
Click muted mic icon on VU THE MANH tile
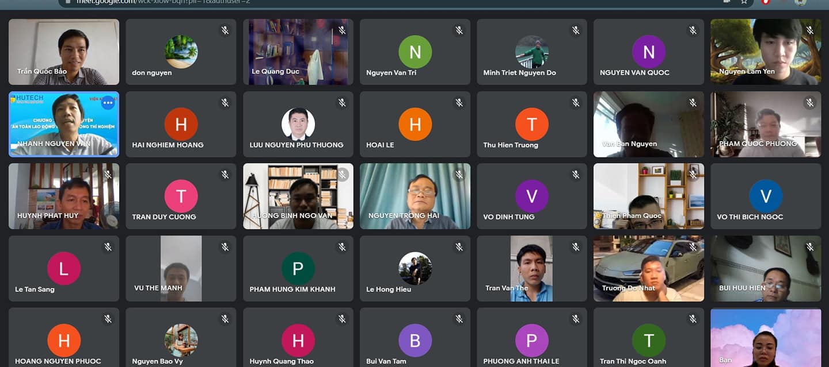point(225,247)
